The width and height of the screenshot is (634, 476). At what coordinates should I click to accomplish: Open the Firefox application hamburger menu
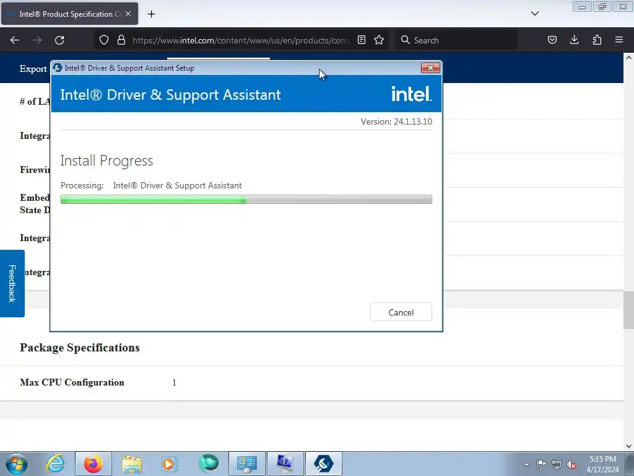pos(619,40)
